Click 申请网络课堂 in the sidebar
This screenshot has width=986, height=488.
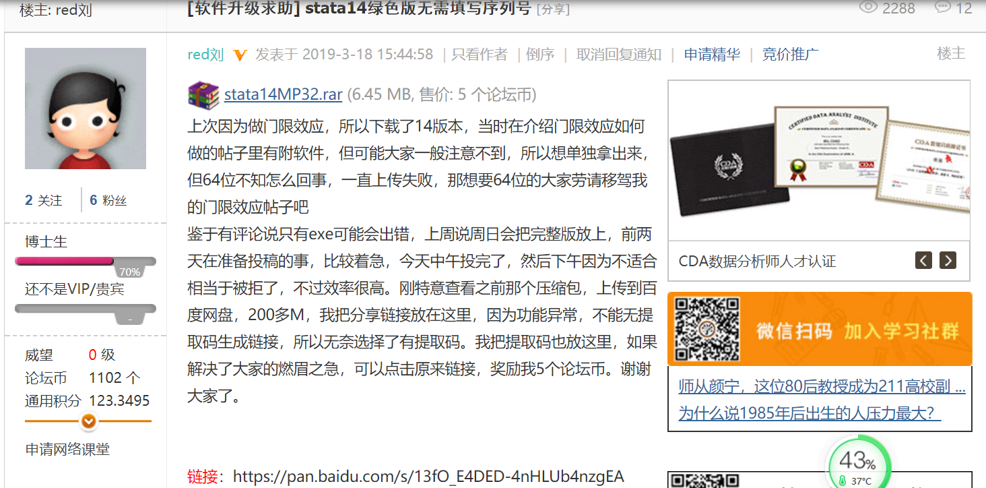coord(67,450)
